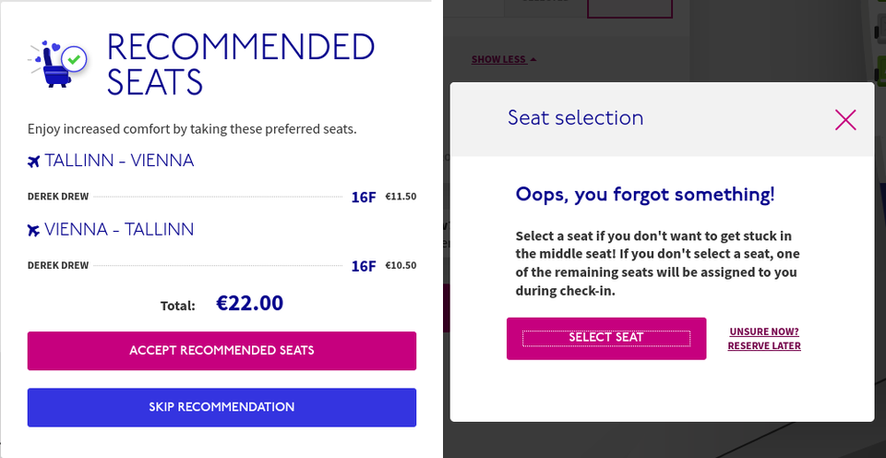Click the recommended seat checkmark icon
The height and width of the screenshot is (458, 886).
[76, 59]
